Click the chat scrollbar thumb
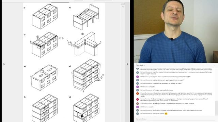218x122 pixels. (216, 108)
